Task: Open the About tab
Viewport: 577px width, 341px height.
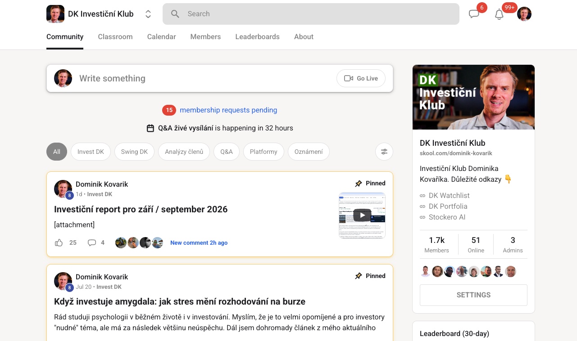Action: [x=304, y=37]
